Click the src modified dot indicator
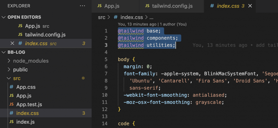Image resolution: width=278 pixels, height=128 pixels. (83, 78)
